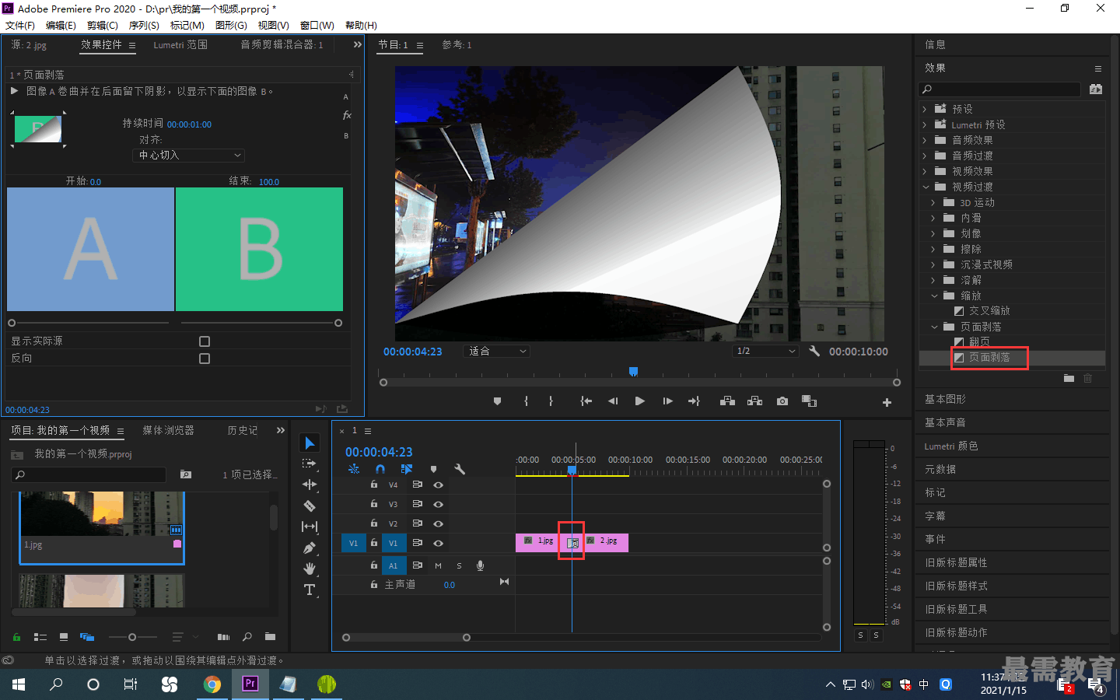Screen dimensions: 1120x700
Task: Open the 序列(S) menu
Action: [x=144, y=26]
